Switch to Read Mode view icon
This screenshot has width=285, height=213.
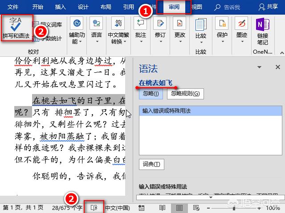click(x=162, y=208)
